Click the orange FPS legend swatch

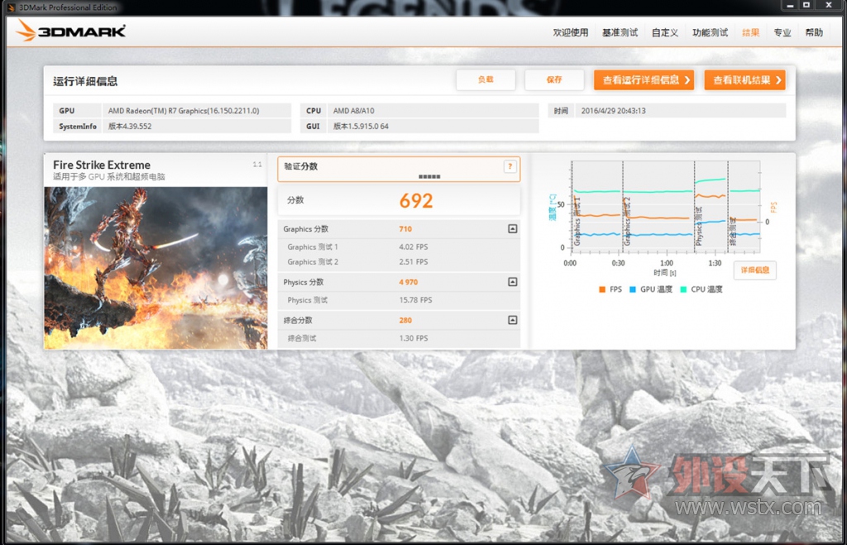coord(602,289)
